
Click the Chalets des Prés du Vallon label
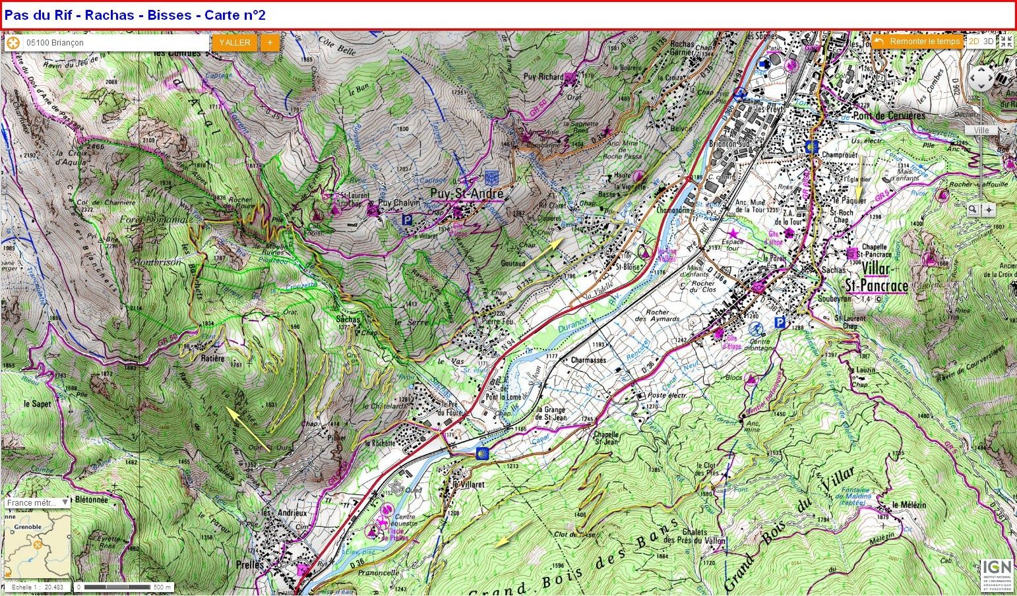click(x=694, y=536)
